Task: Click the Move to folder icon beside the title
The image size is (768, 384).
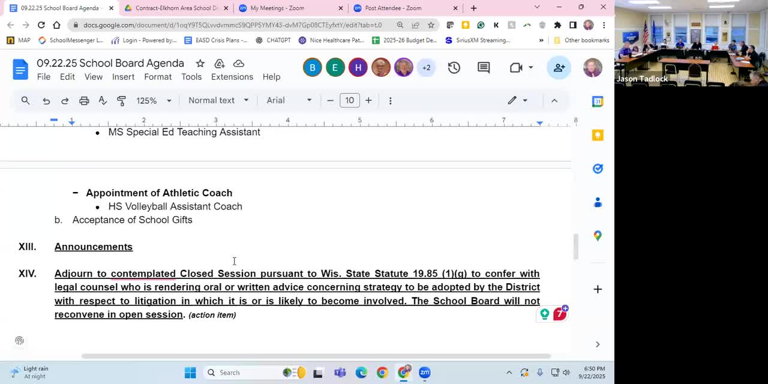Action: click(220, 64)
